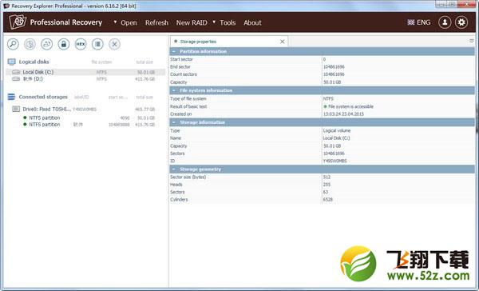Open the HEX viewer icon
479x291 pixels.
pos(81,44)
